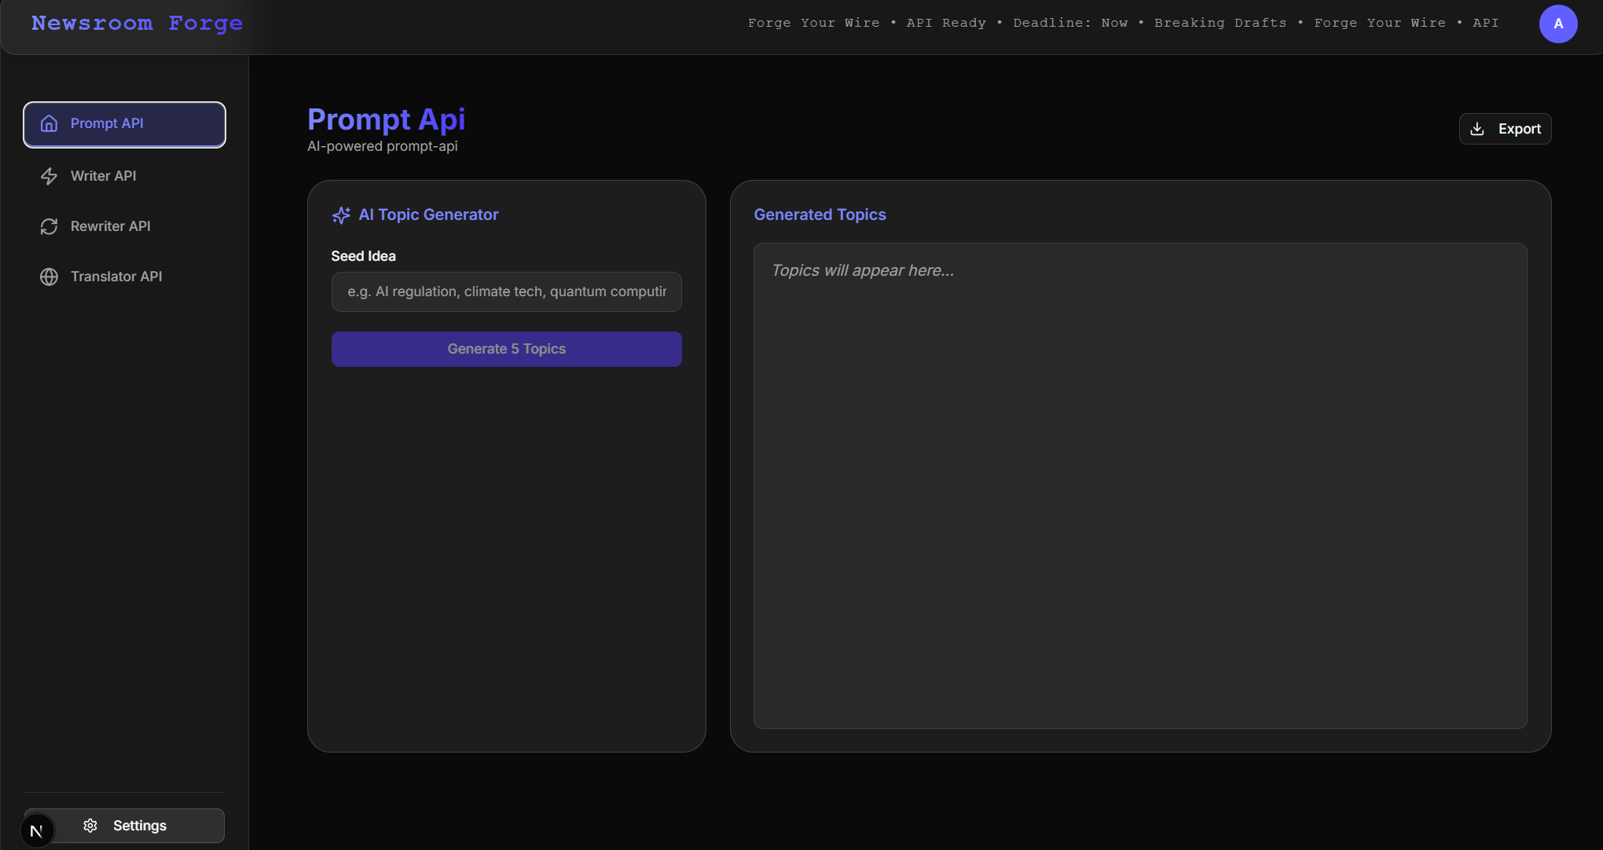The image size is (1603, 850).
Task: Click the home icon beside Prompt API
Action: click(x=49, y=123)
